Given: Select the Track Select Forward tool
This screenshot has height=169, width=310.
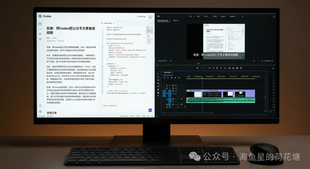Looking at the screenshot, I should point(158,77).
